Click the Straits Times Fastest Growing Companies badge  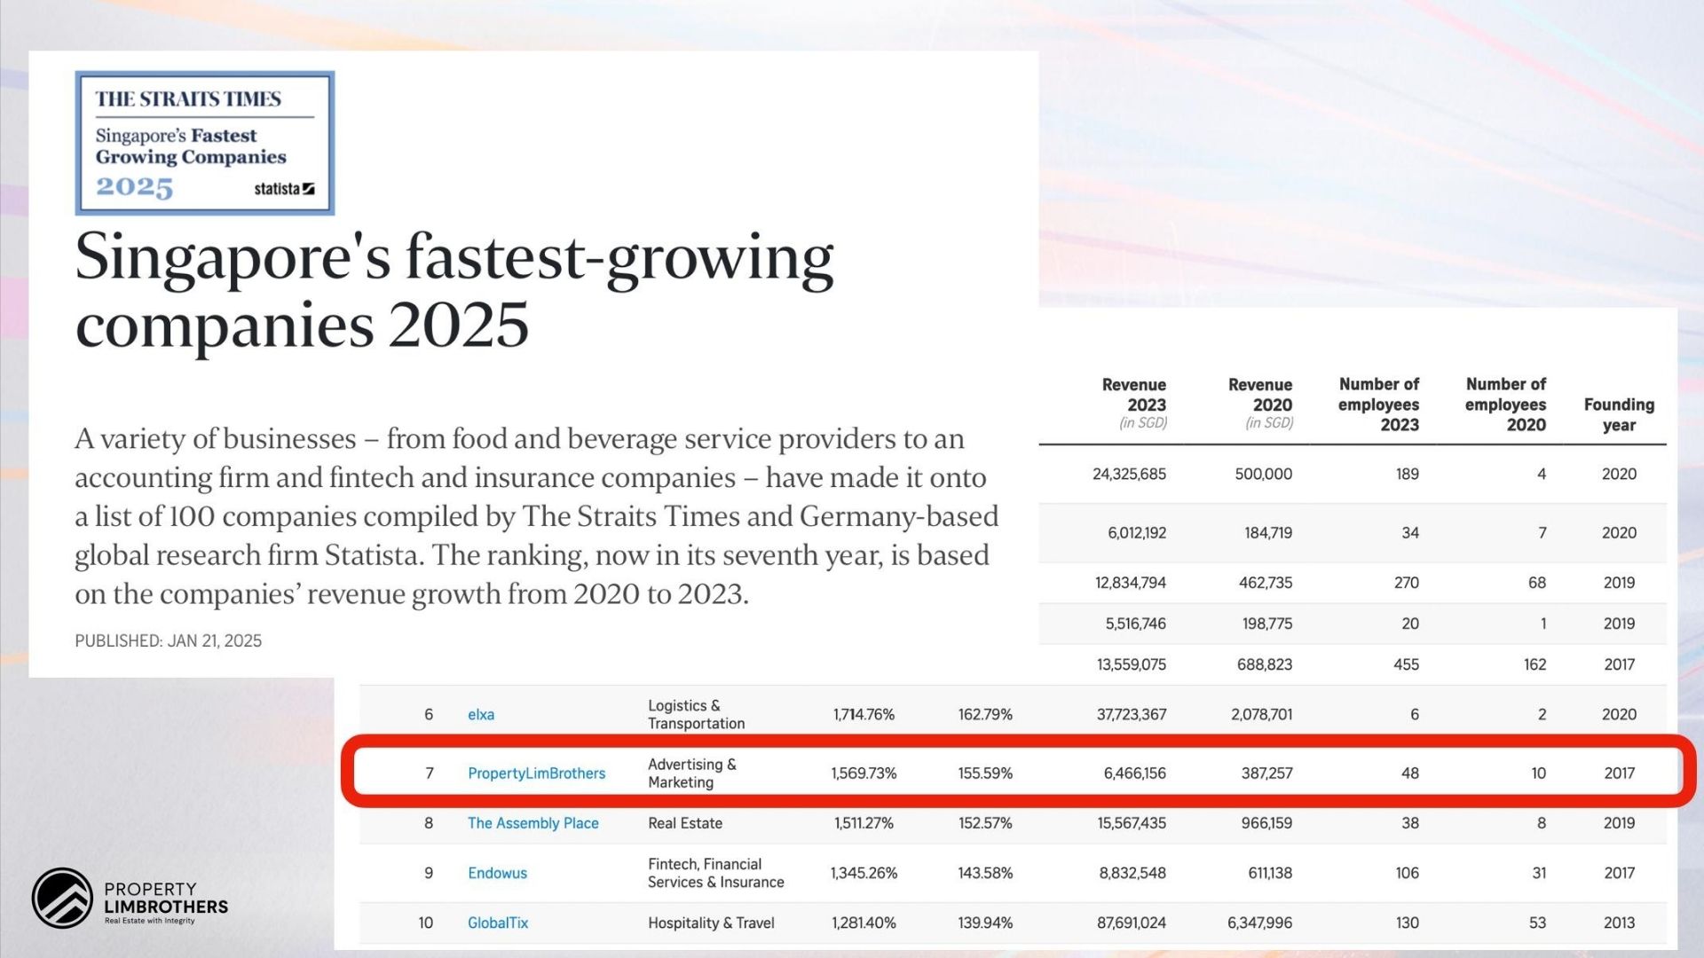point(205,143)
